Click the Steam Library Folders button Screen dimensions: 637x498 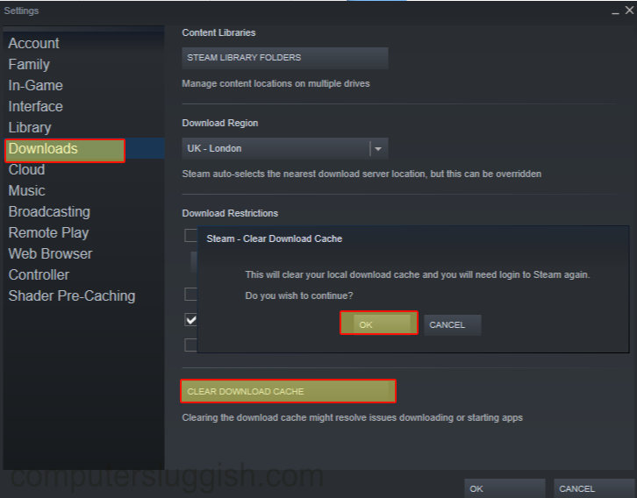pos(285,58)
